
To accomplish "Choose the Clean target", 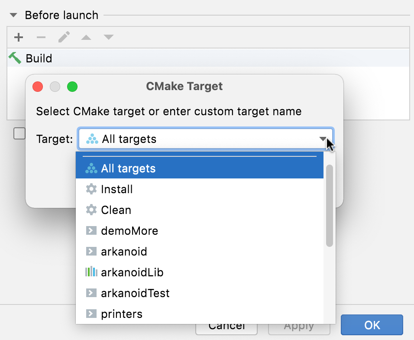I will tap(116, 210).
